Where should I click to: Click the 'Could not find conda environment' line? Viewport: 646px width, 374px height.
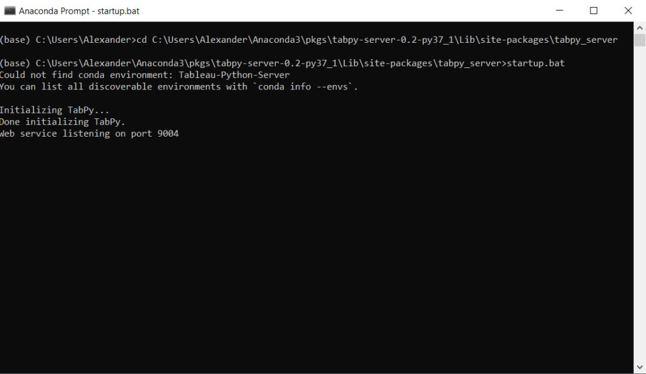[x=144, y=75]
